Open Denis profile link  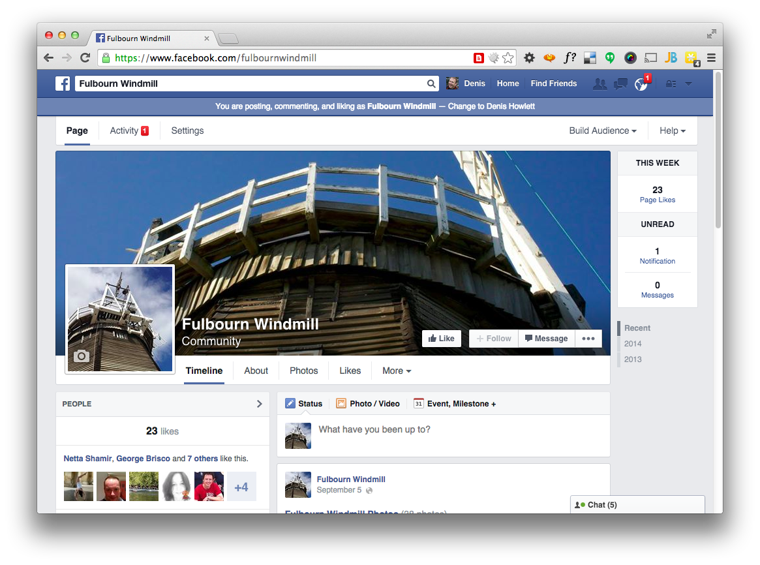466,84
